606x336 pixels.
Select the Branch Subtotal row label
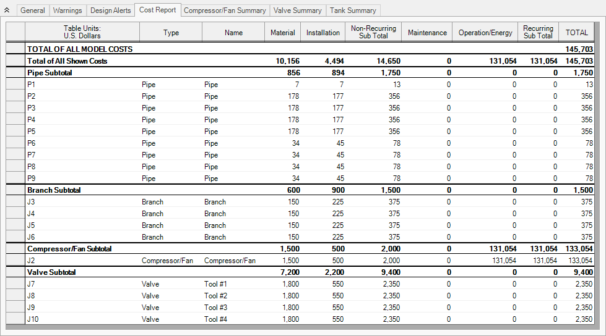(x=54, y=190)
